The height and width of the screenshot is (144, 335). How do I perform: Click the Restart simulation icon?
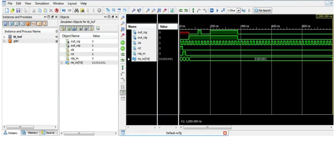(212, 11)
